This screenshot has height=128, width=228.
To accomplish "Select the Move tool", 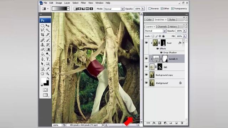I will [47, 26].
